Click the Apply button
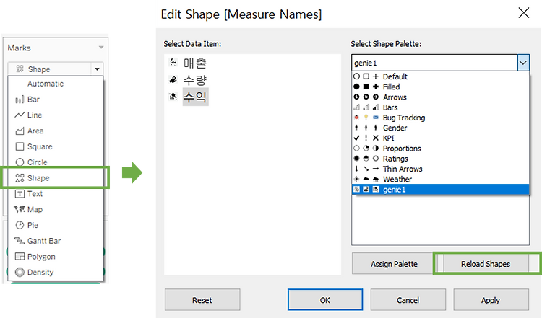This screenshot has height=318, width=542. [x=491, y=300]
